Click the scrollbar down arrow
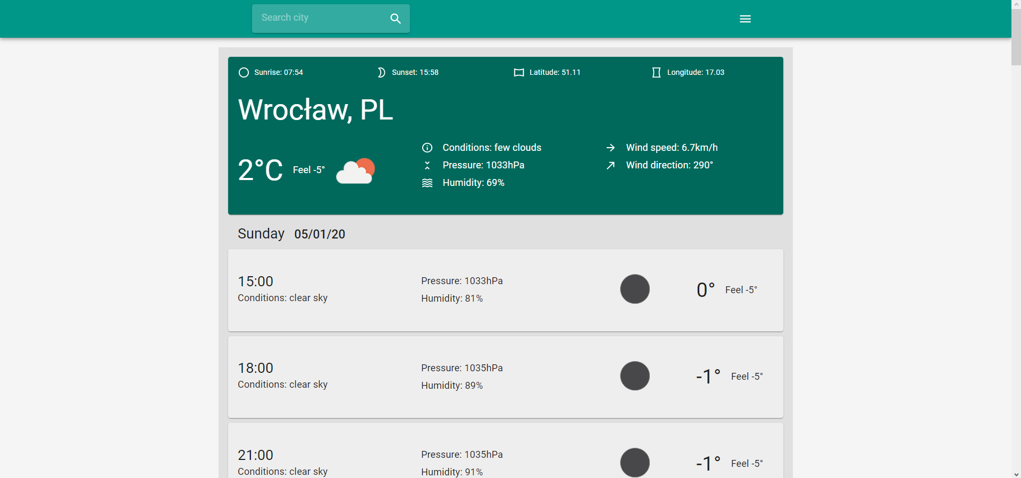The image size is (1021, 478). (1016, 474)
